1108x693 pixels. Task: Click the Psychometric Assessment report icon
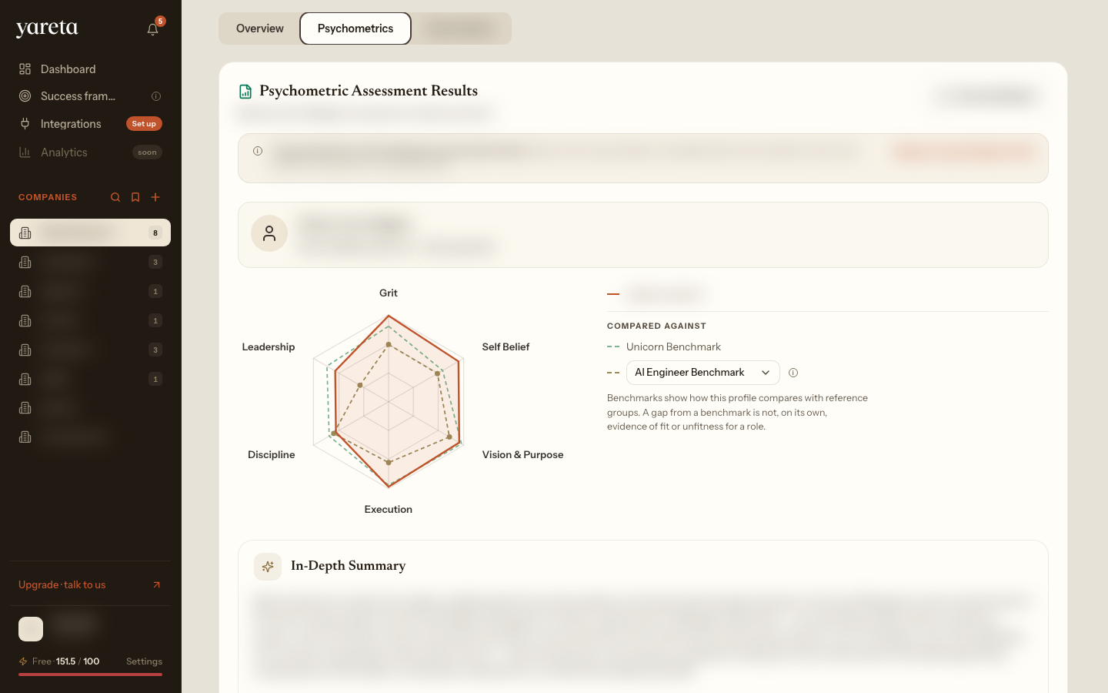coord(245,92)
